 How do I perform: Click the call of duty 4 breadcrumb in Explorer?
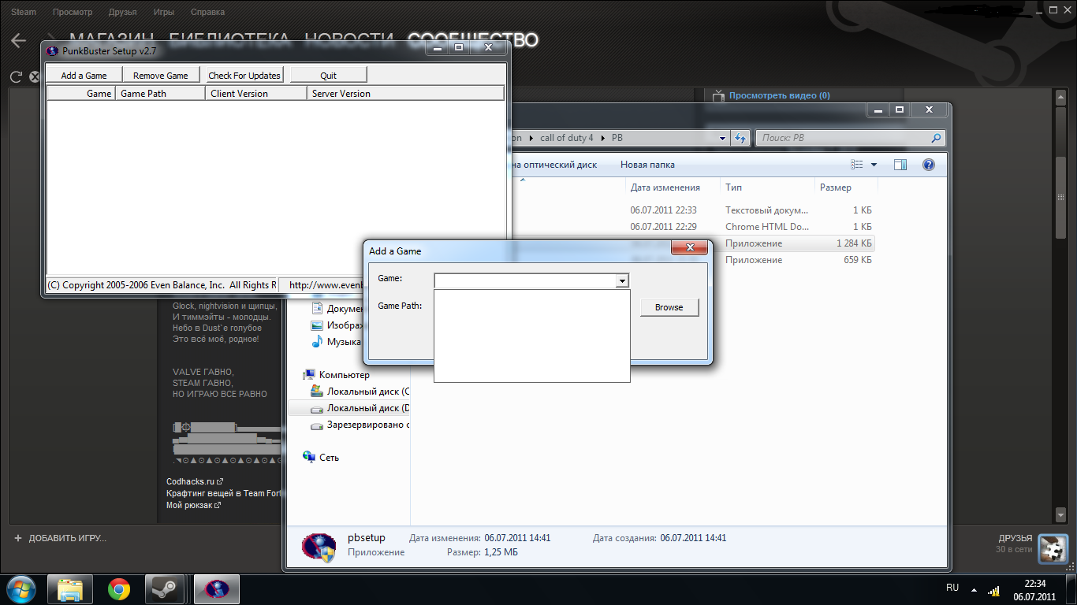click(567, 138)
